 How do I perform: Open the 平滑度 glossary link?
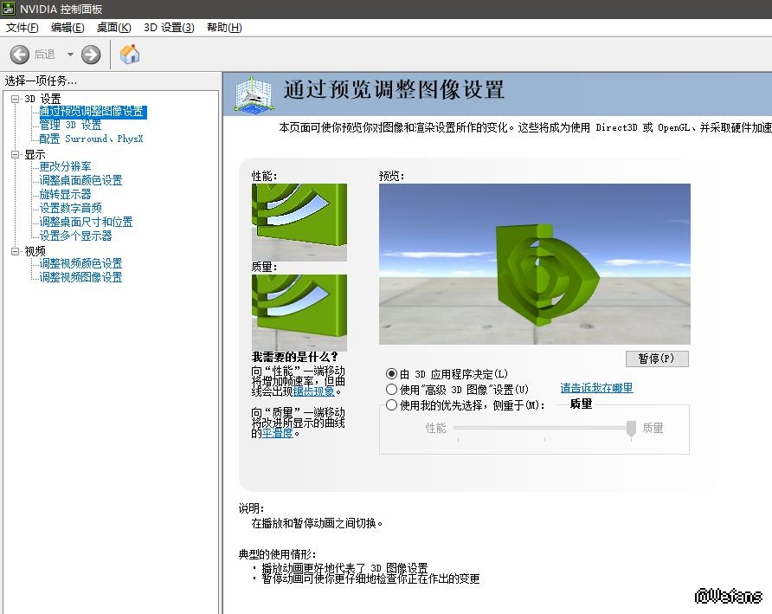pyautogui.click(x=277, y=433)
